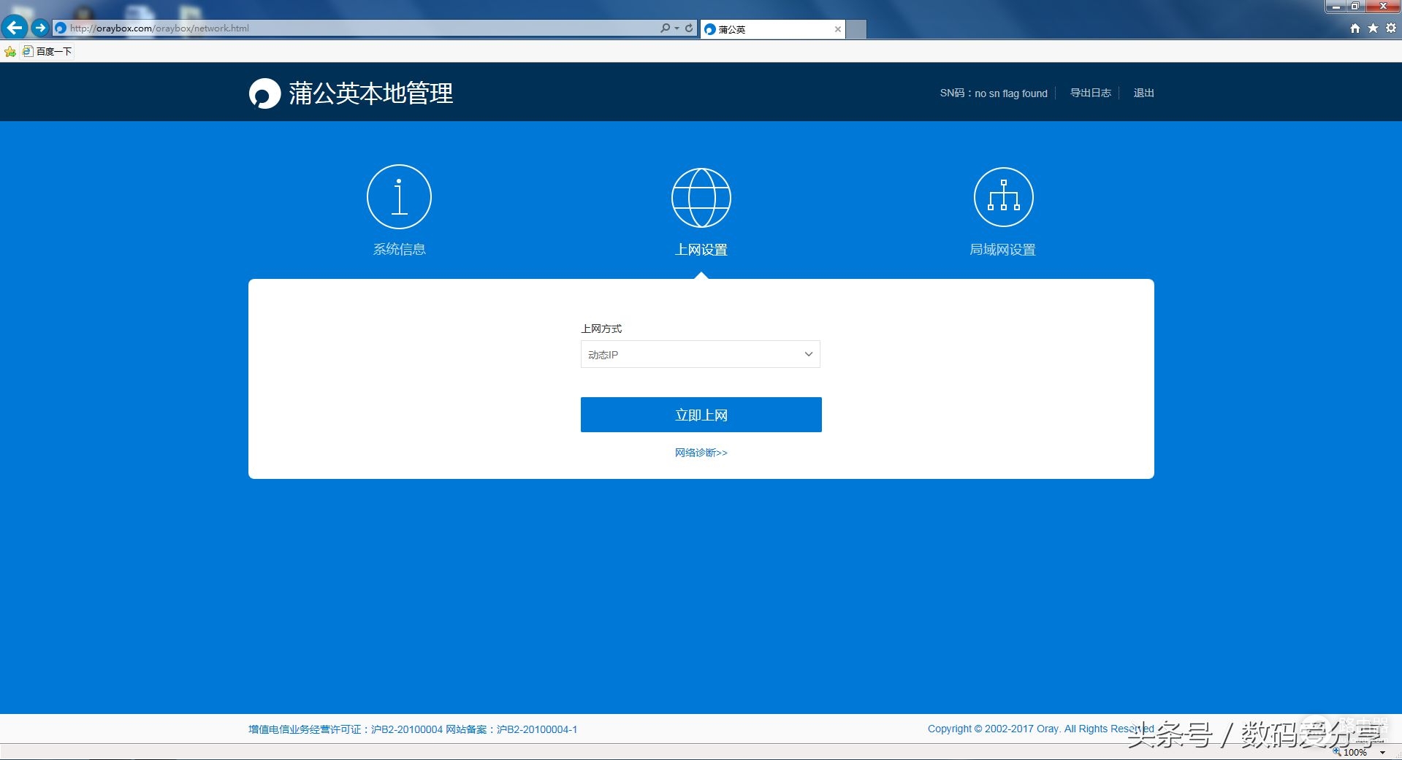Open the address bar search dropdown arrow
The height and width of the screenshot is (760, 1402).
point(677,28)
